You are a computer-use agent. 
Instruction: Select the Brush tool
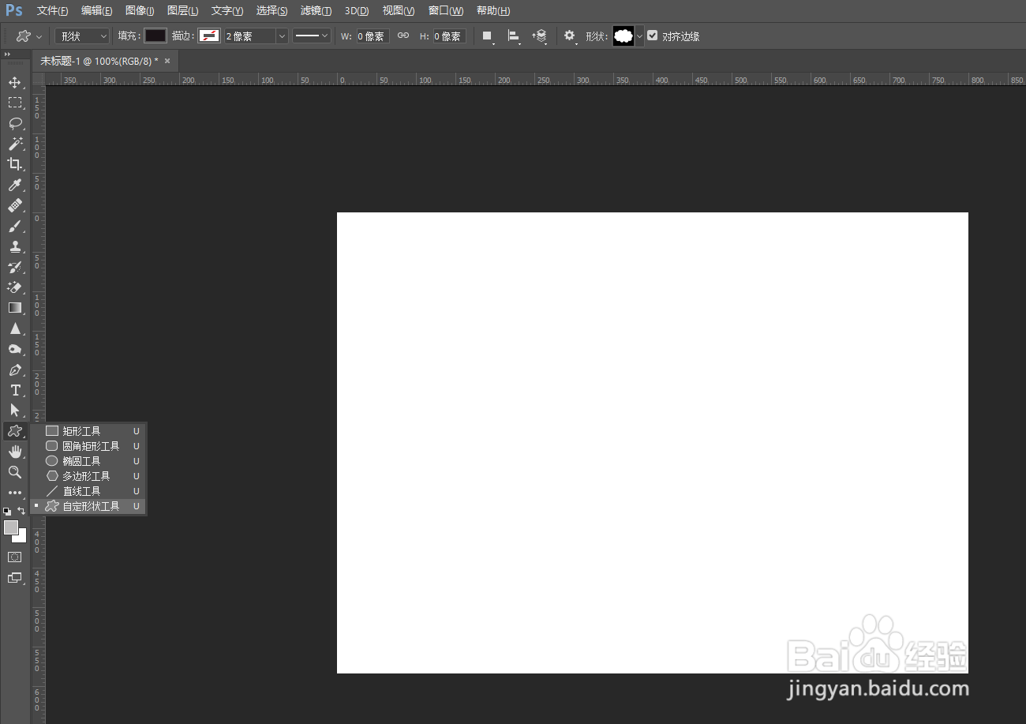tap(15, 226)
